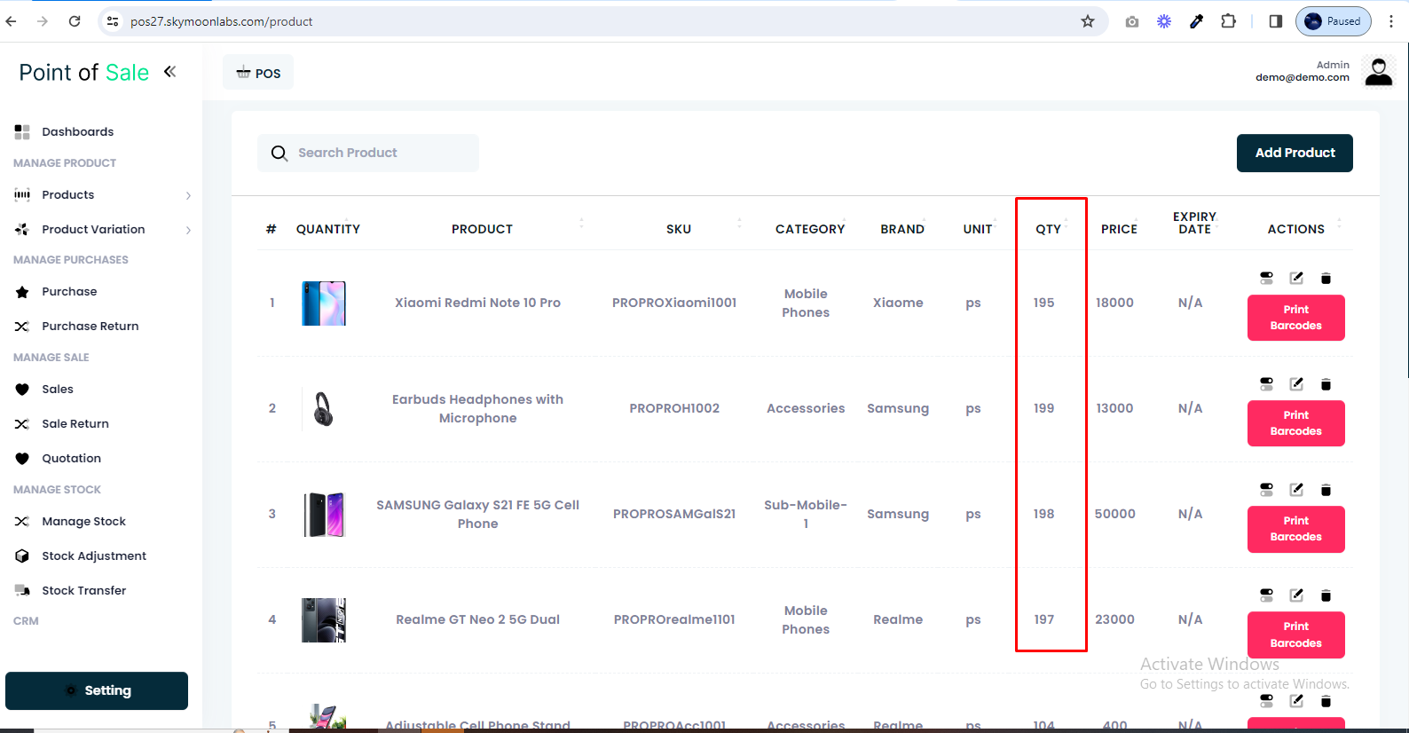Sort table by SKU column
This screenshot has width=1409, height=733.
pyautogui.click(x=679, y=229)
